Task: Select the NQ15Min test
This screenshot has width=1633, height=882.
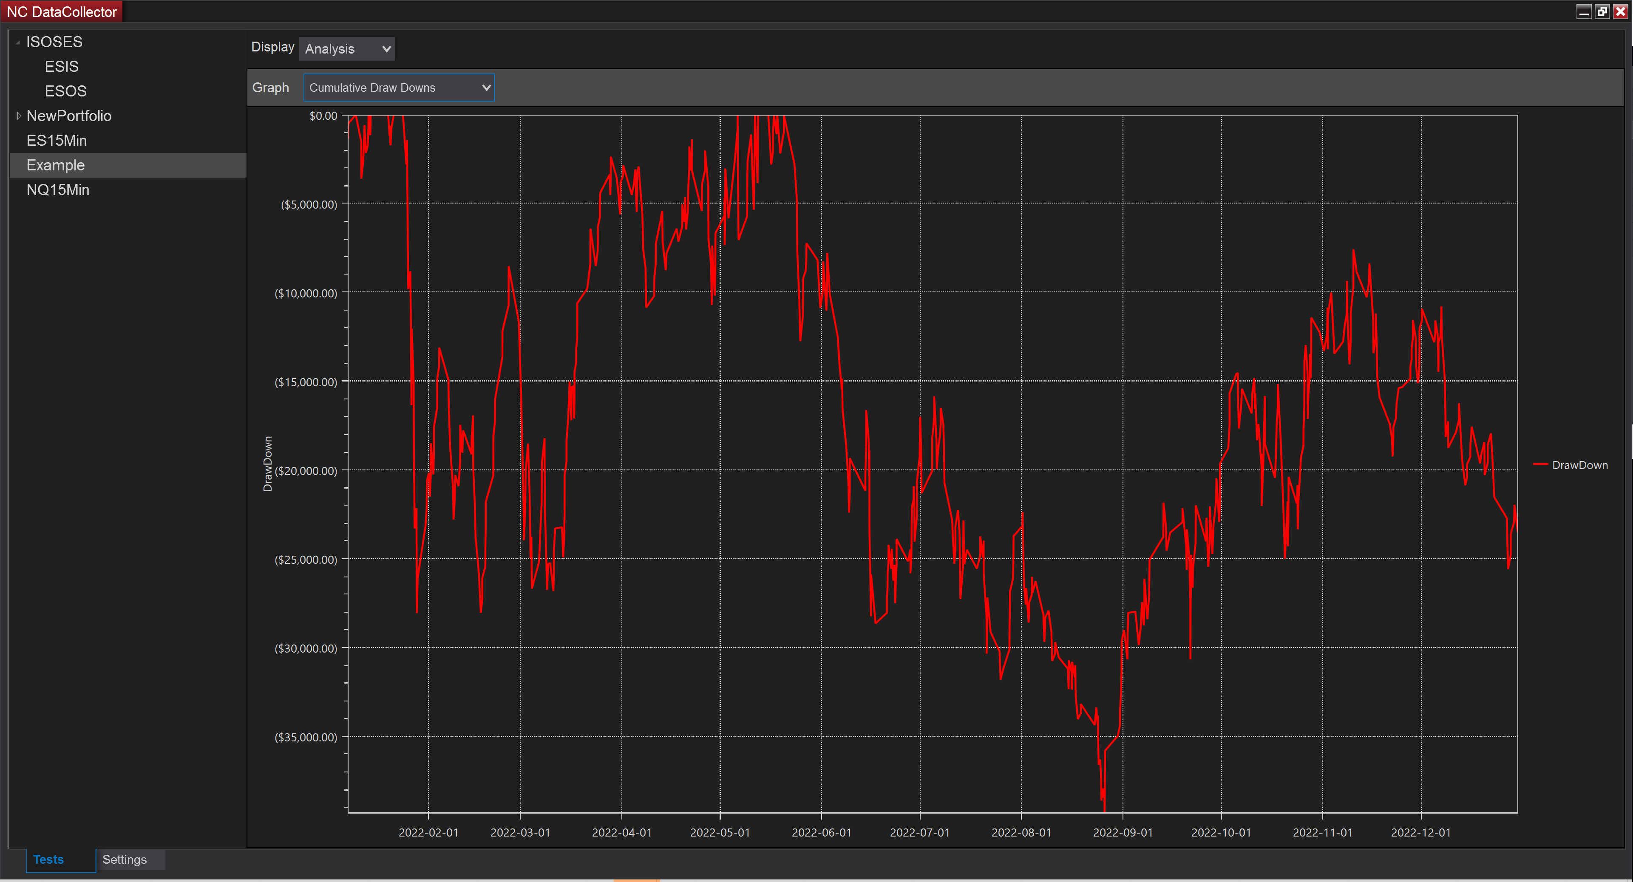Action: pos(58,190)
